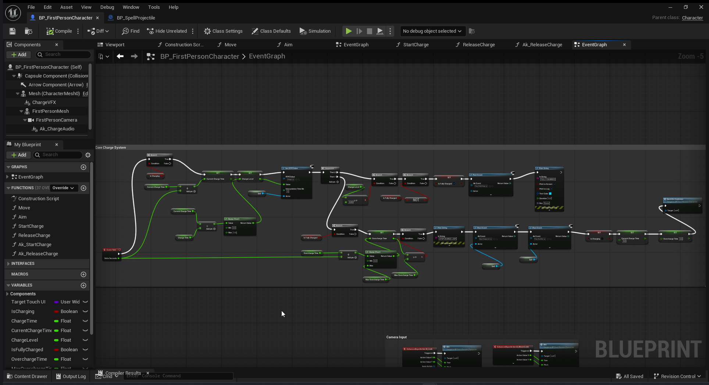Navigate back in graph history
This screenshot has width=709, height=385.
[120, 56]
